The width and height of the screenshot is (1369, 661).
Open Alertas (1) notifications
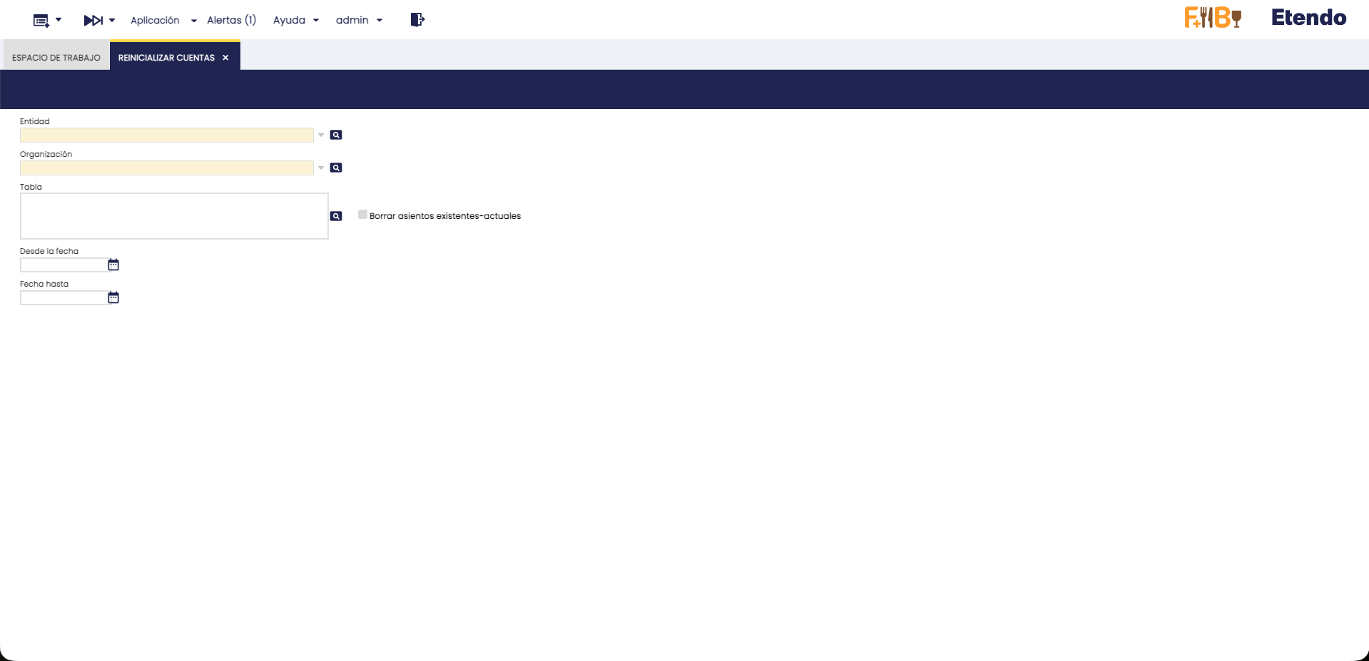click(231, 20)
